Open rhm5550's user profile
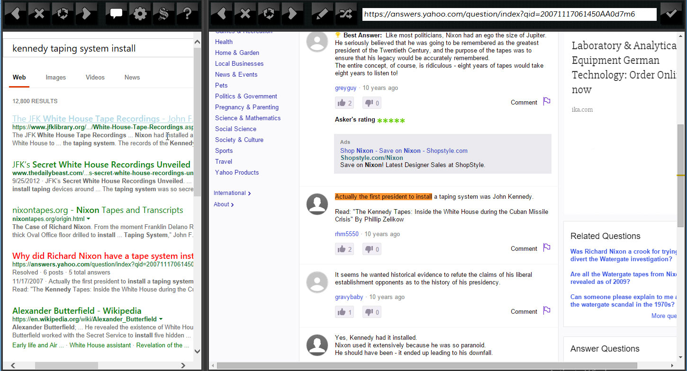 (347, 234)
